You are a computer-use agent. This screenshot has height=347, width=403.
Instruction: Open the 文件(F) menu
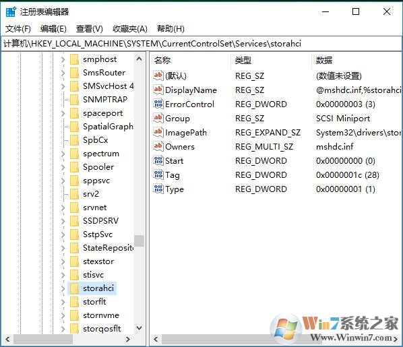tap(18, 29)
